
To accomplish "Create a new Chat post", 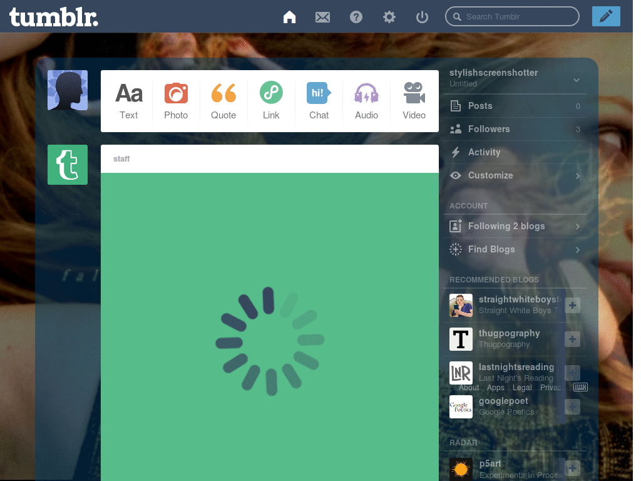I will (319, 101).
